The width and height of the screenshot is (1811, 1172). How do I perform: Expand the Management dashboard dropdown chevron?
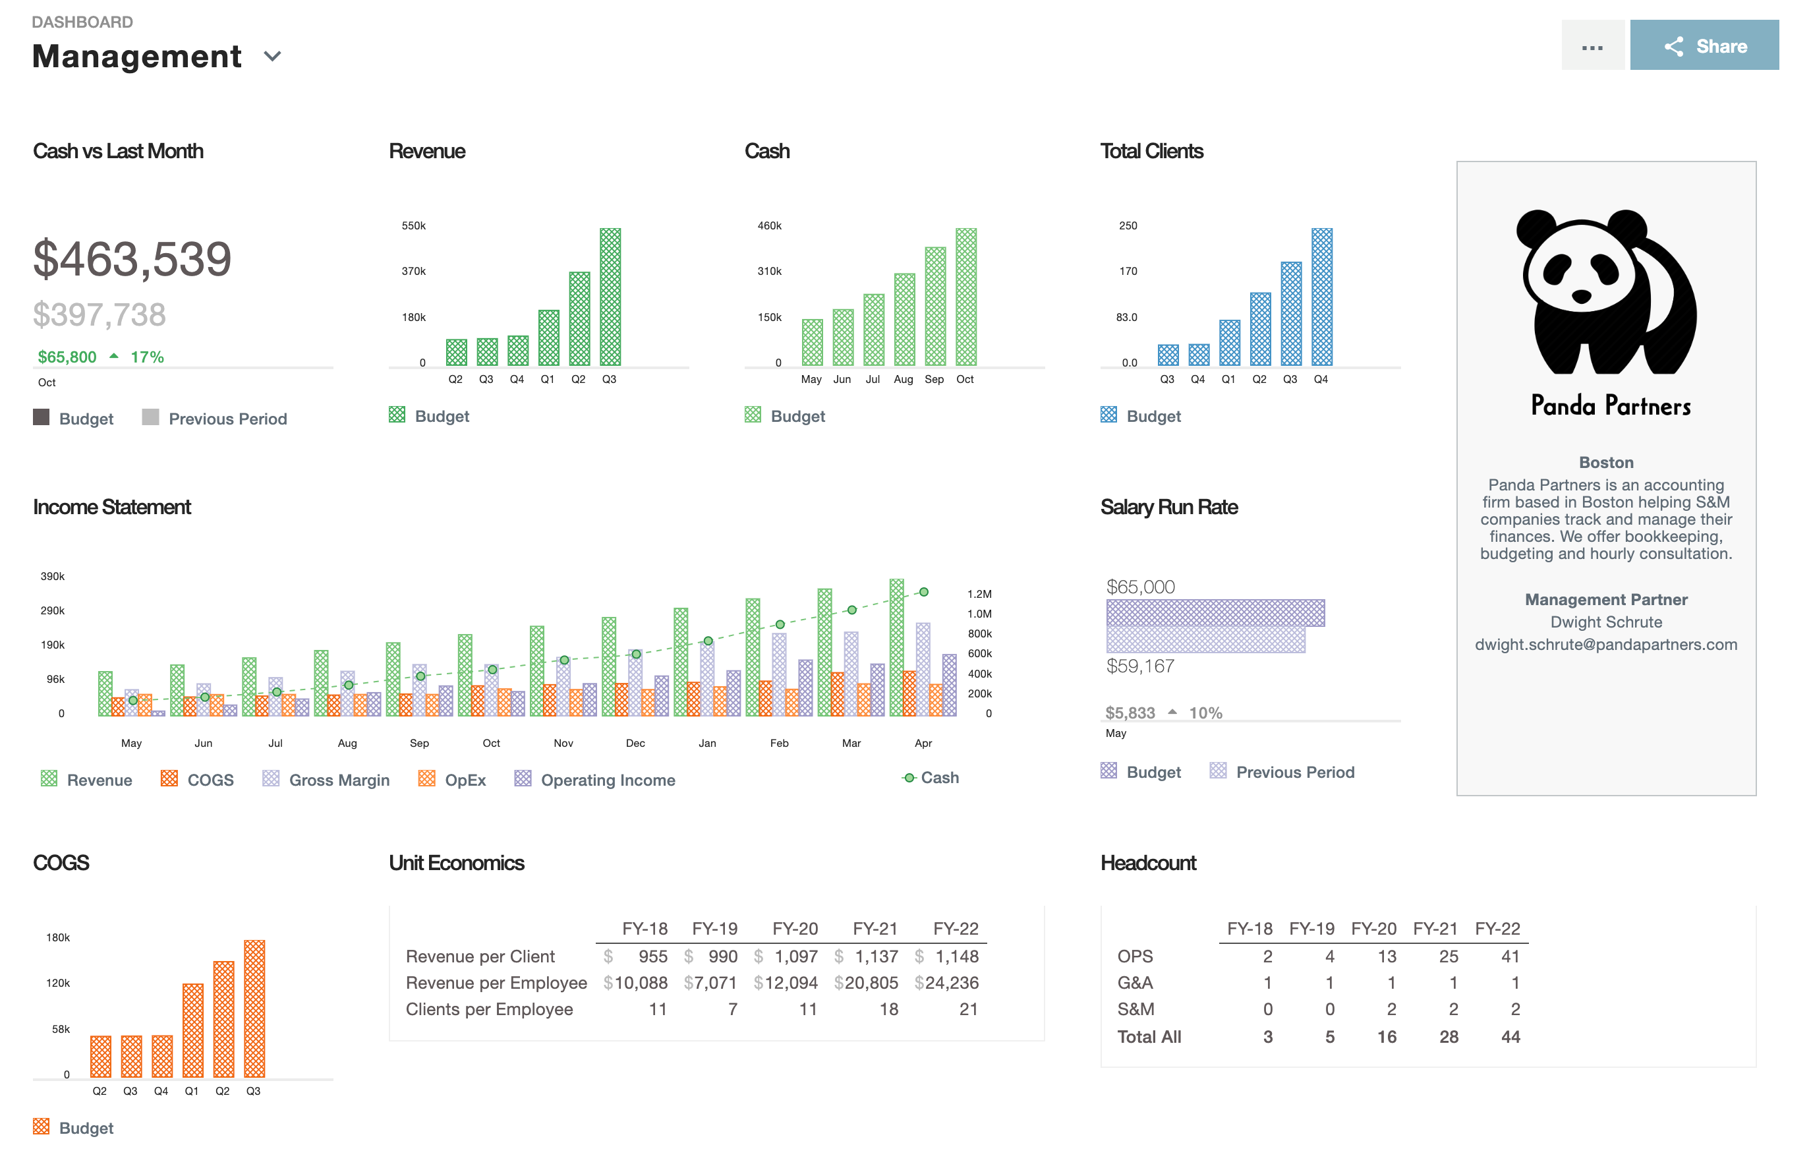pos(272,56)
